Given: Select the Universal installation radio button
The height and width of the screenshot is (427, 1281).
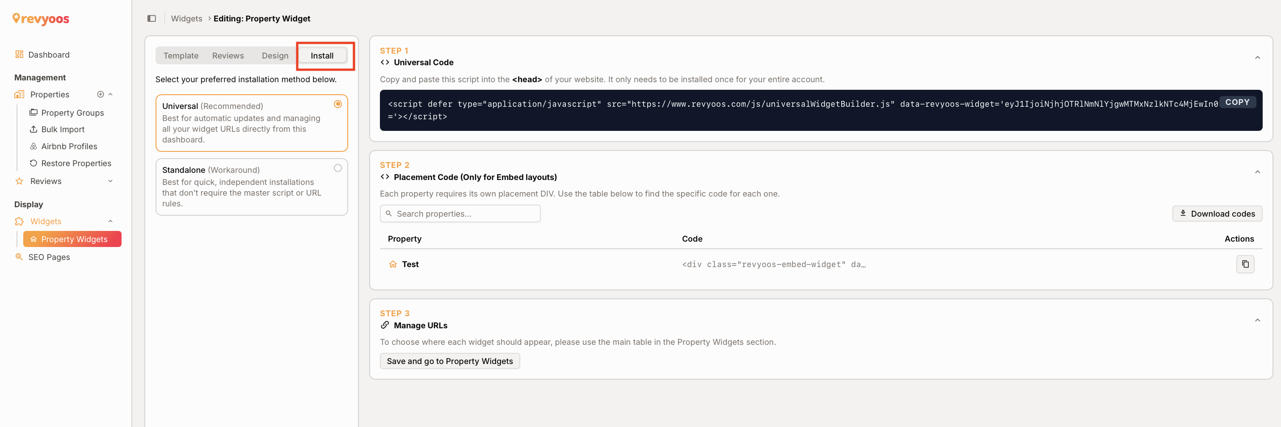Looking at the screenshot, I should [337, 105].
